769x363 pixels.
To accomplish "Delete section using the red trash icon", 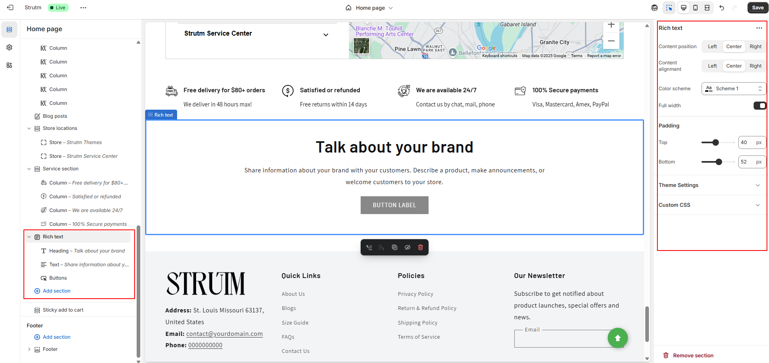I will click(420, 247).
